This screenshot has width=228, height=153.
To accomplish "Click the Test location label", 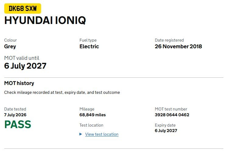I will coord(91,125).
